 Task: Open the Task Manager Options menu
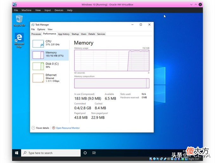pos(41,29)
